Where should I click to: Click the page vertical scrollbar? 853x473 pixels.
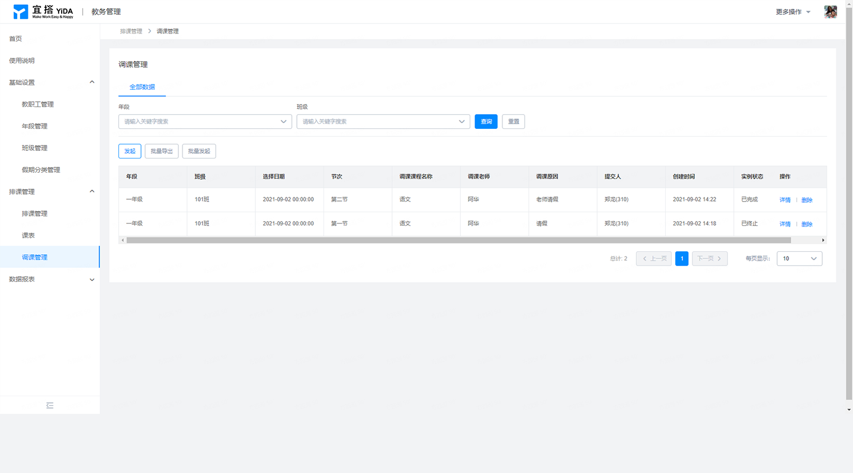[849, 204]
